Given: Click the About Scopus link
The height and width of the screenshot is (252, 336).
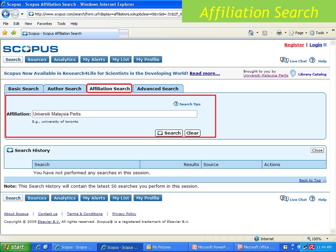Looking at the screenshot, I should coord(16,214).
